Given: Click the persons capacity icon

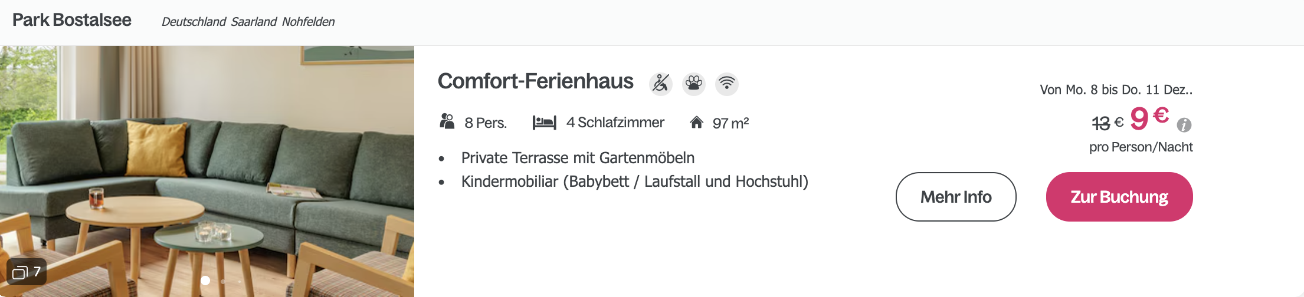Looking at the screenshot, I should coord(447,122).
